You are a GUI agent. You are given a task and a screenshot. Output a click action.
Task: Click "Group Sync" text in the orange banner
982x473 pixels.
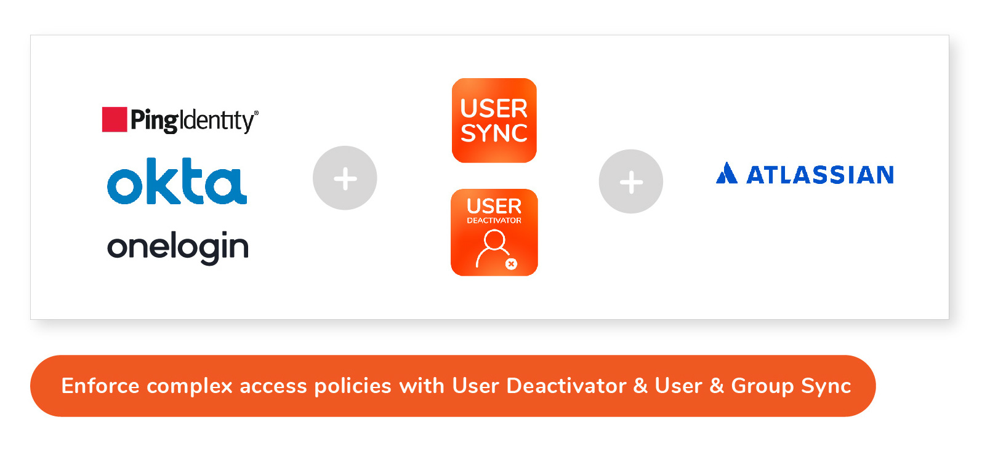click(791, 386)
